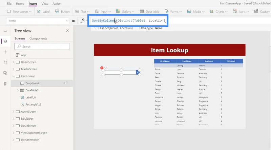Select the Insert tab
271x150 pixels.
33,4
